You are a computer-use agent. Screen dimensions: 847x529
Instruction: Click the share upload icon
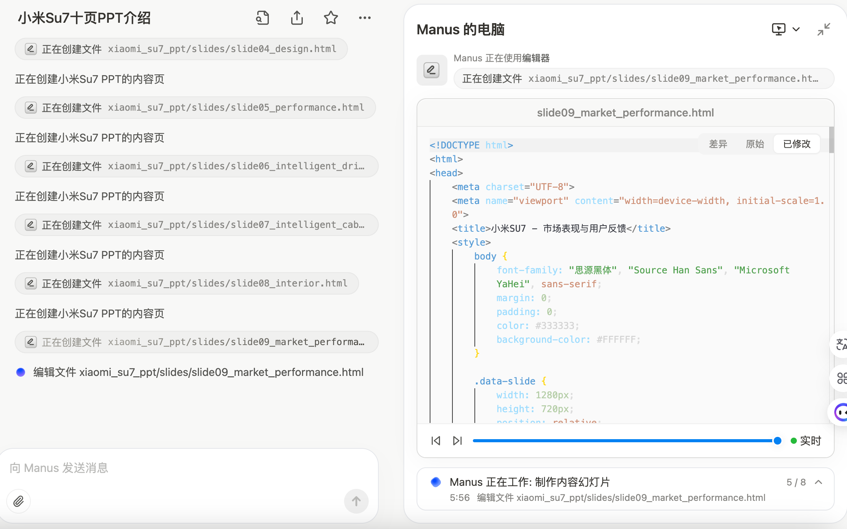(x=297, y=18)
